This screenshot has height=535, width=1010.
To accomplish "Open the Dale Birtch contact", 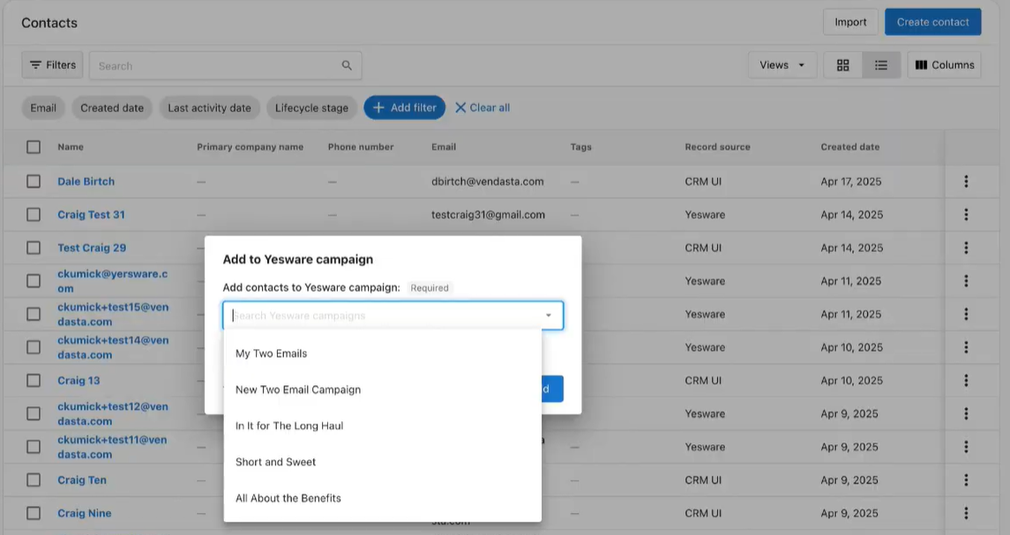I will pyautogui.click(x=86, y=182).
